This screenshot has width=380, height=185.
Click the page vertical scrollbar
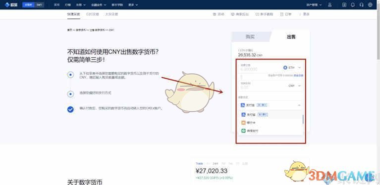pyautogui.click(x=379, y=32)
